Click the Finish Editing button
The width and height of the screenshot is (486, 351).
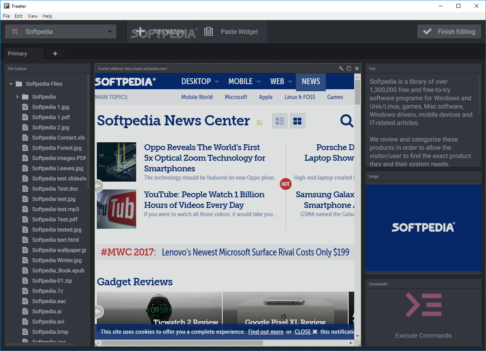tap(449, 32)
